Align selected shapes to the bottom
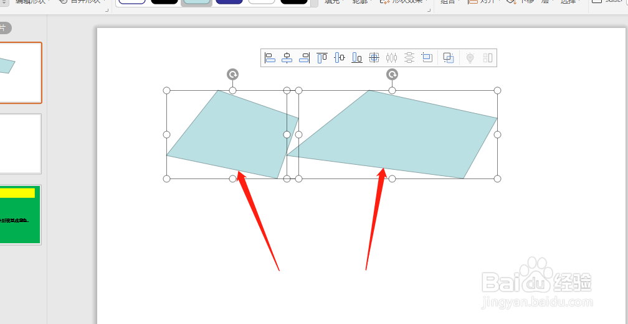The image size is (628, 324). [357, 58]
